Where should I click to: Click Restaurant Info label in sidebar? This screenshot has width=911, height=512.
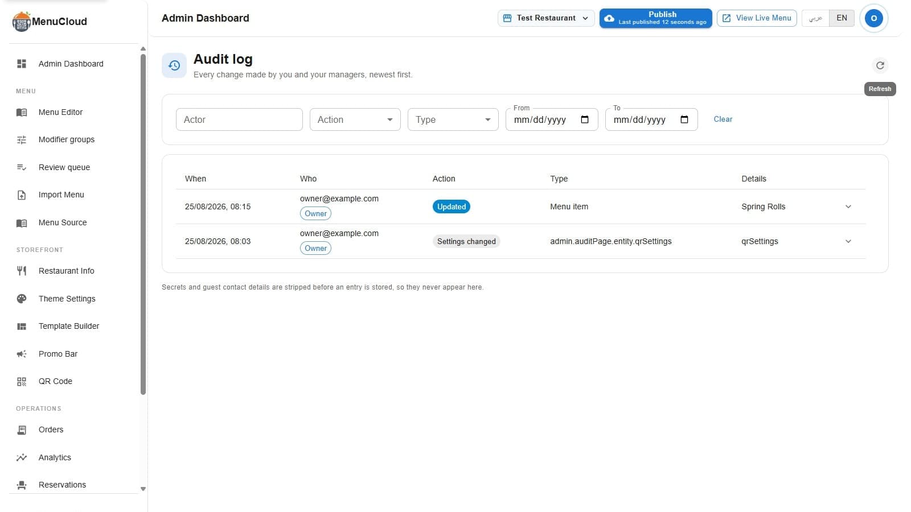pyautogui.click(x=67, y=271)
